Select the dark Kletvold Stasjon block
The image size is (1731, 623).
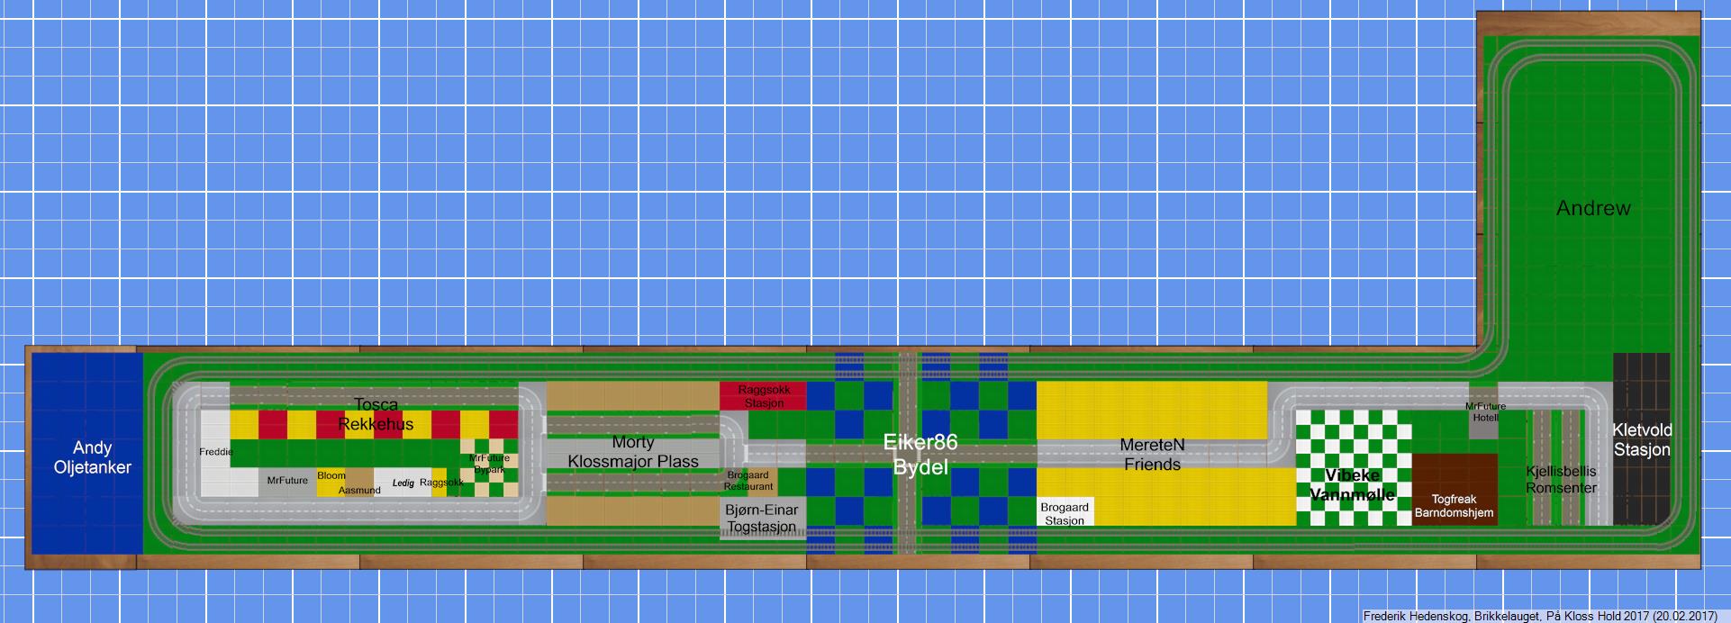click(x=1641, y=439)
